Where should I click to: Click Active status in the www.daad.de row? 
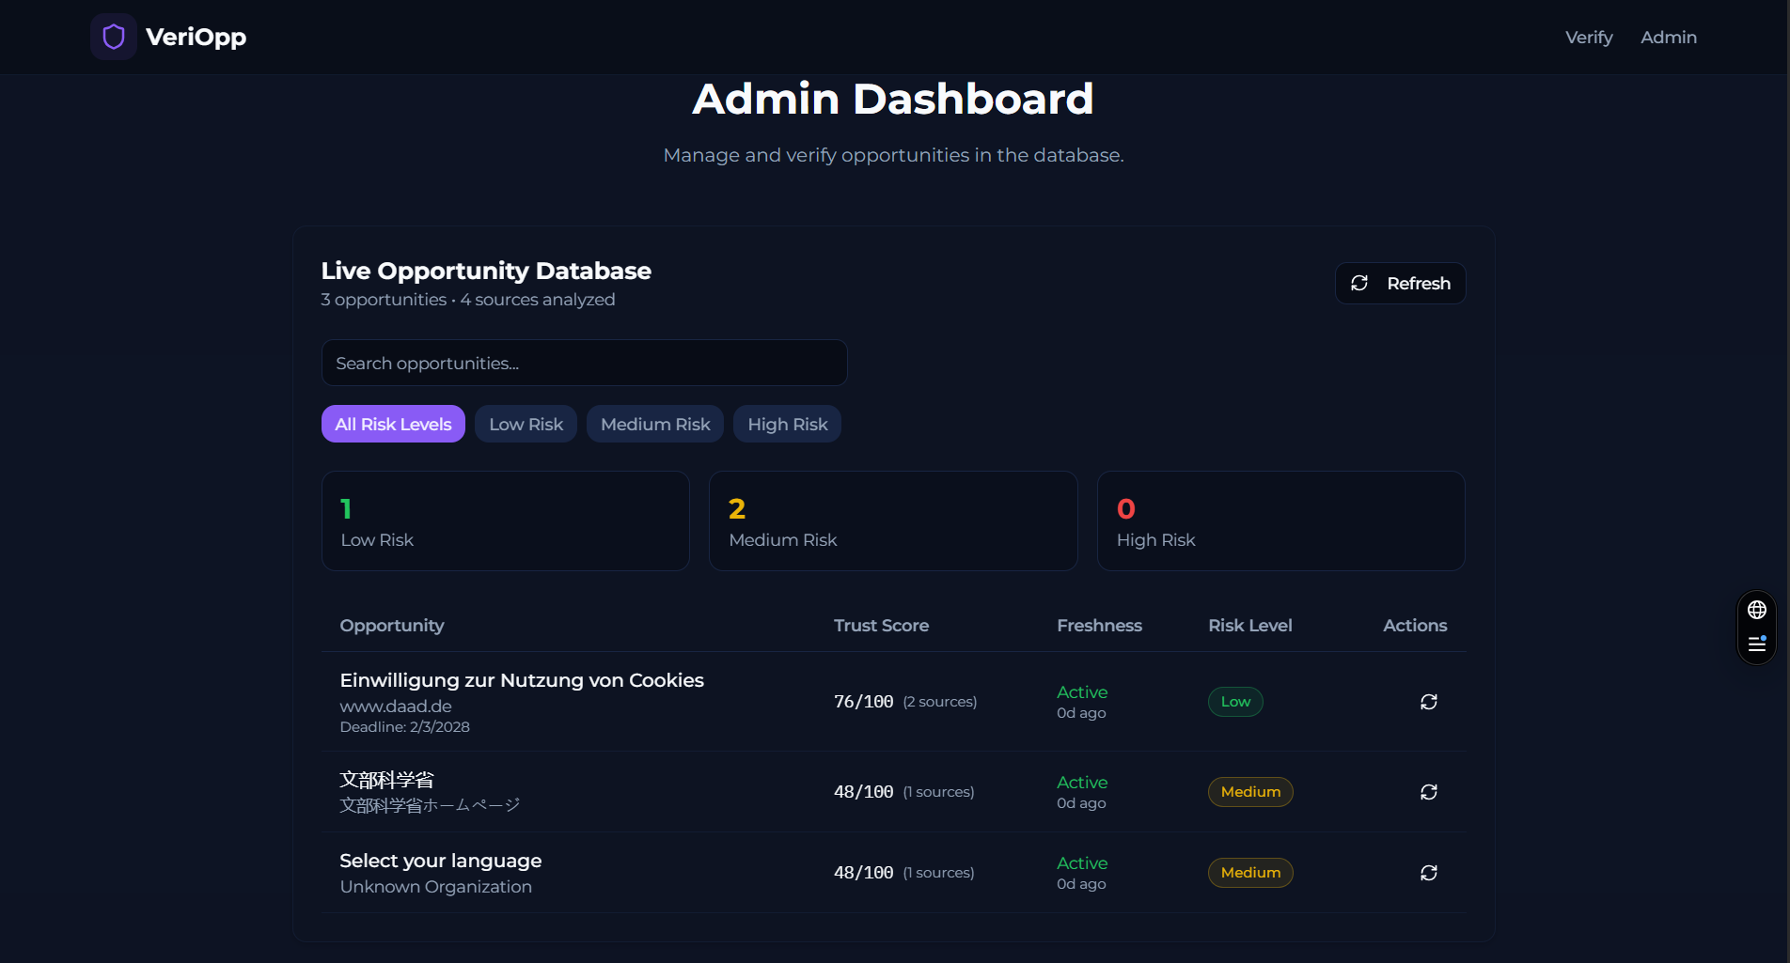(1082, 692)
